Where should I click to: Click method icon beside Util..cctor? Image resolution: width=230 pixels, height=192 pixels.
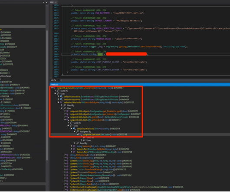tap(81, 135)
